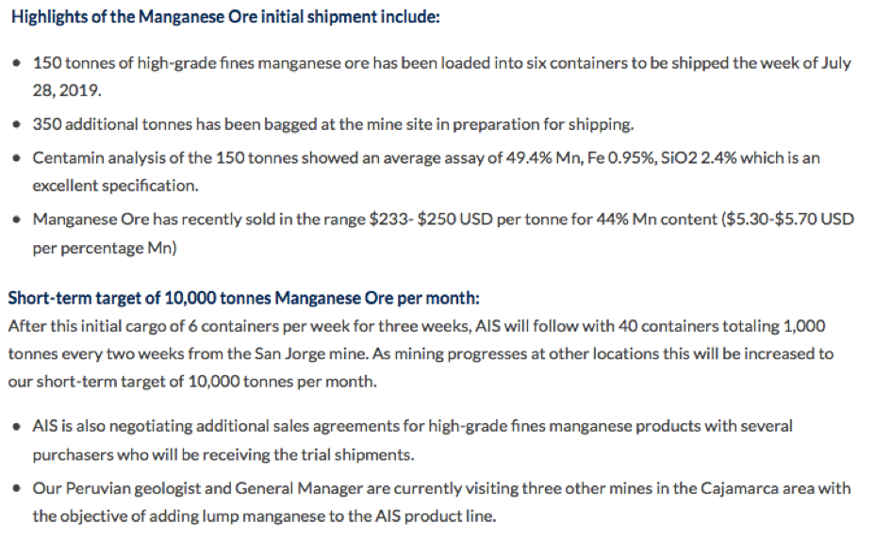Image resolution: width=874 pixels, height=539 pixels.
Task: Click the bullet "Manganese Ore has recently sold"
Action: click(x=443, y=219)
